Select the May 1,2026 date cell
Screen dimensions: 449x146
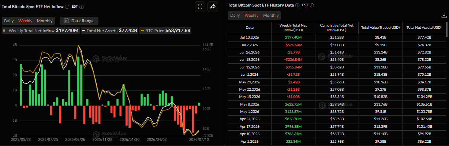[249, 111]
